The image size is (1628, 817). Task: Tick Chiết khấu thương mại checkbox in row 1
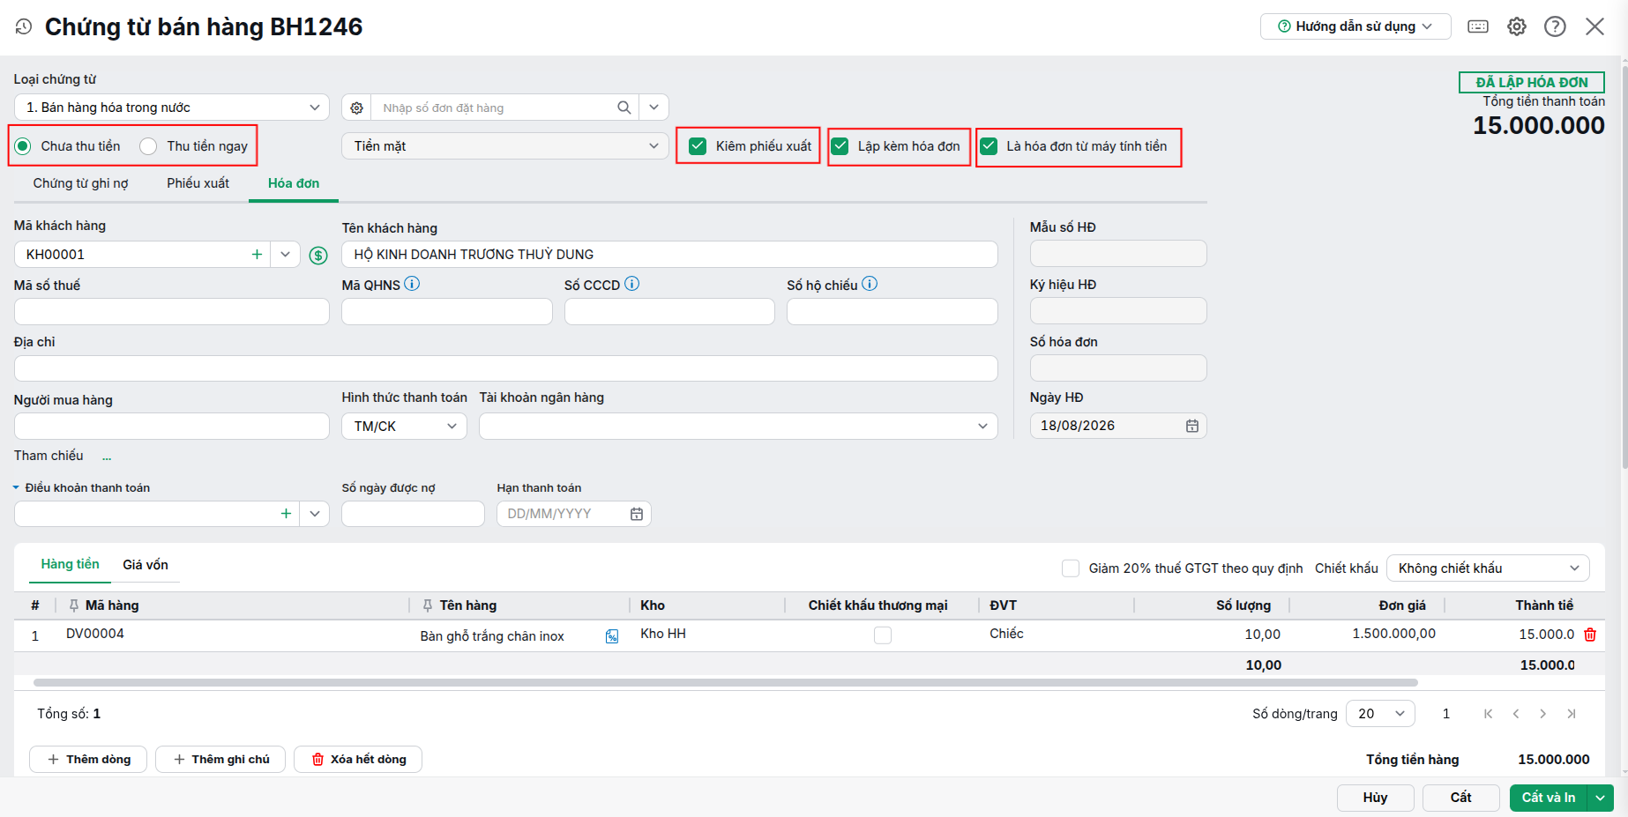click(x=883, y=635)
